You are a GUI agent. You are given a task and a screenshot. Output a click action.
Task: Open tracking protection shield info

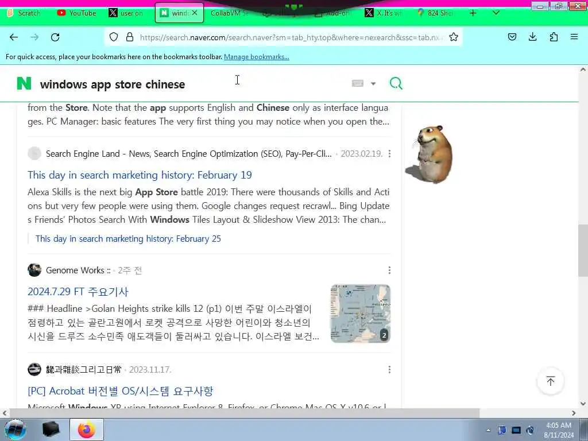[x=114, y=37]
